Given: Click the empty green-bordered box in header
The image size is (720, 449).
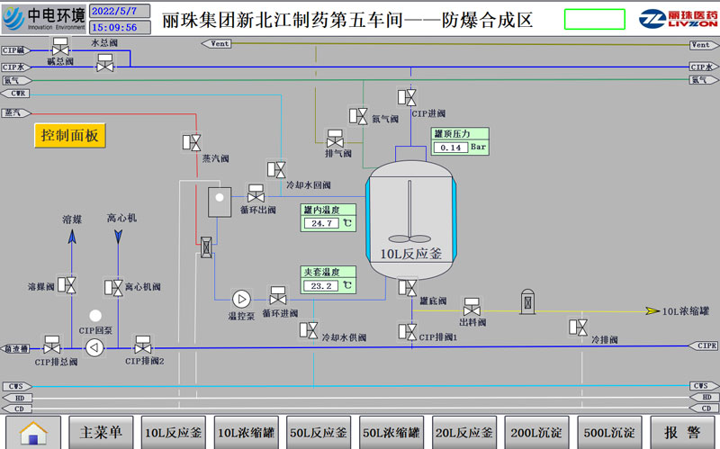Looking at the screenshot, I should [x=595, y=19].
